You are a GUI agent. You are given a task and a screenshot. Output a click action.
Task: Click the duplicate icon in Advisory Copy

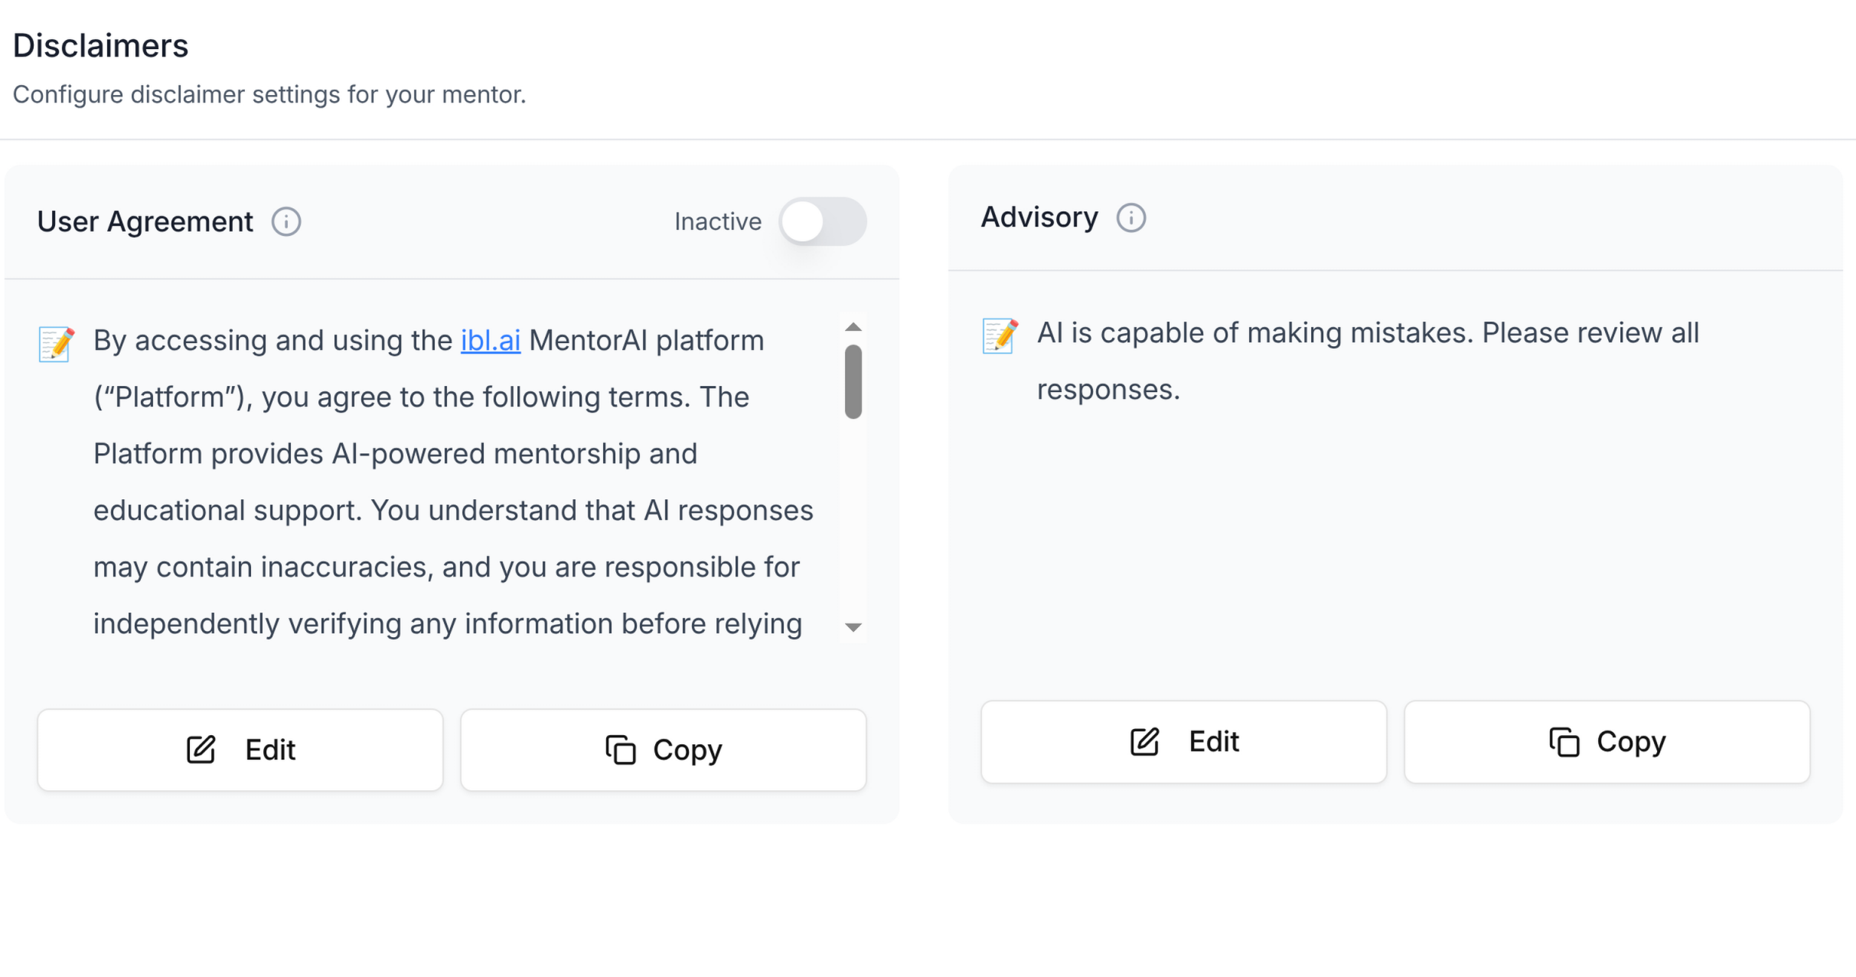click(x=1564, y=741)
